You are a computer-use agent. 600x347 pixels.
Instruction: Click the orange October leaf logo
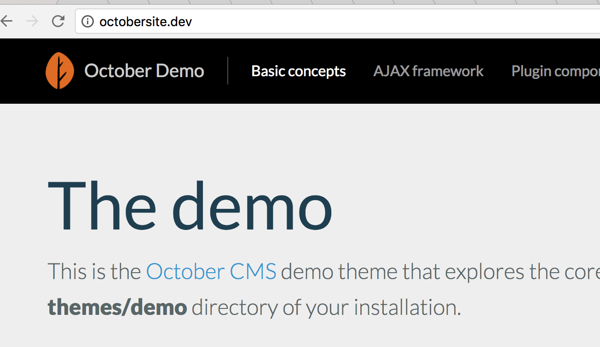60,71
